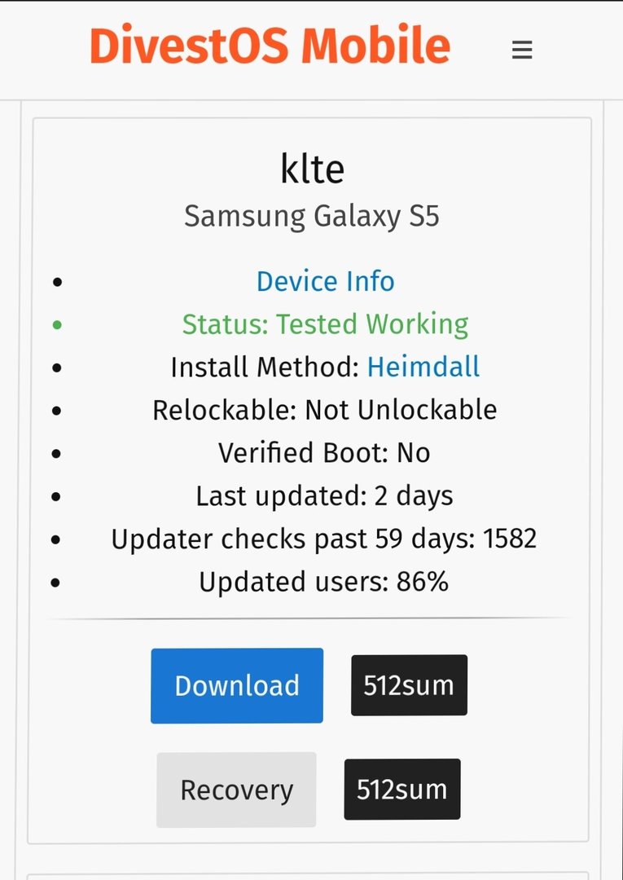Click the black bullet beside Device Info

point(57,282)
